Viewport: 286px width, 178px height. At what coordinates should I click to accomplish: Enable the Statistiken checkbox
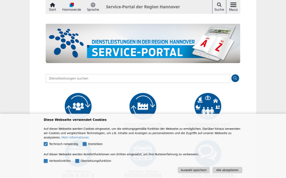pos(84,144)
